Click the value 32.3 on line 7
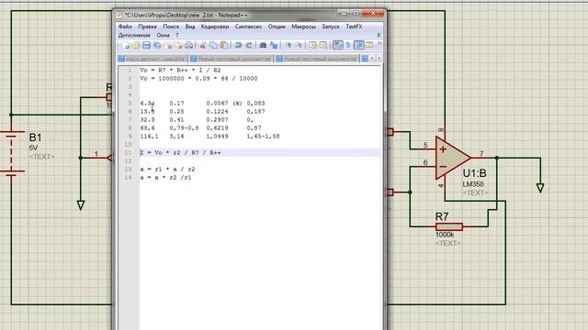 [147, 120]
